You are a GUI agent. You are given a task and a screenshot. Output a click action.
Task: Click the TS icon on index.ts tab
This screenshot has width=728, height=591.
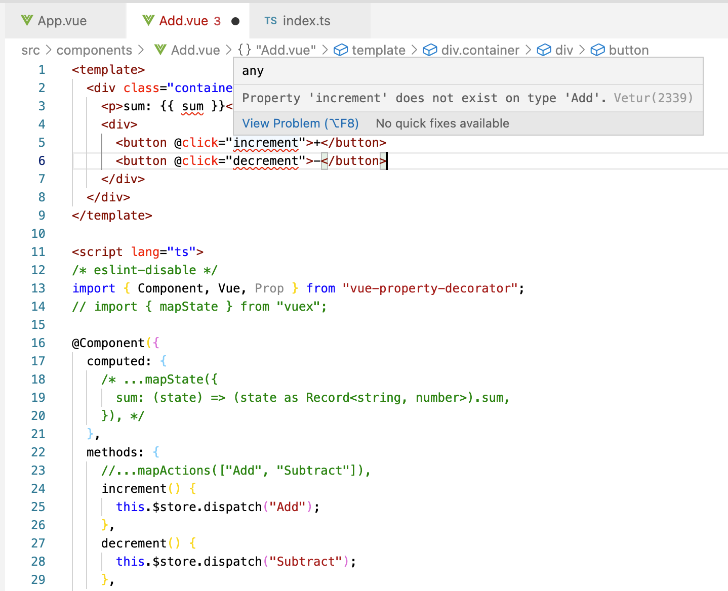[x=271, y=21]
